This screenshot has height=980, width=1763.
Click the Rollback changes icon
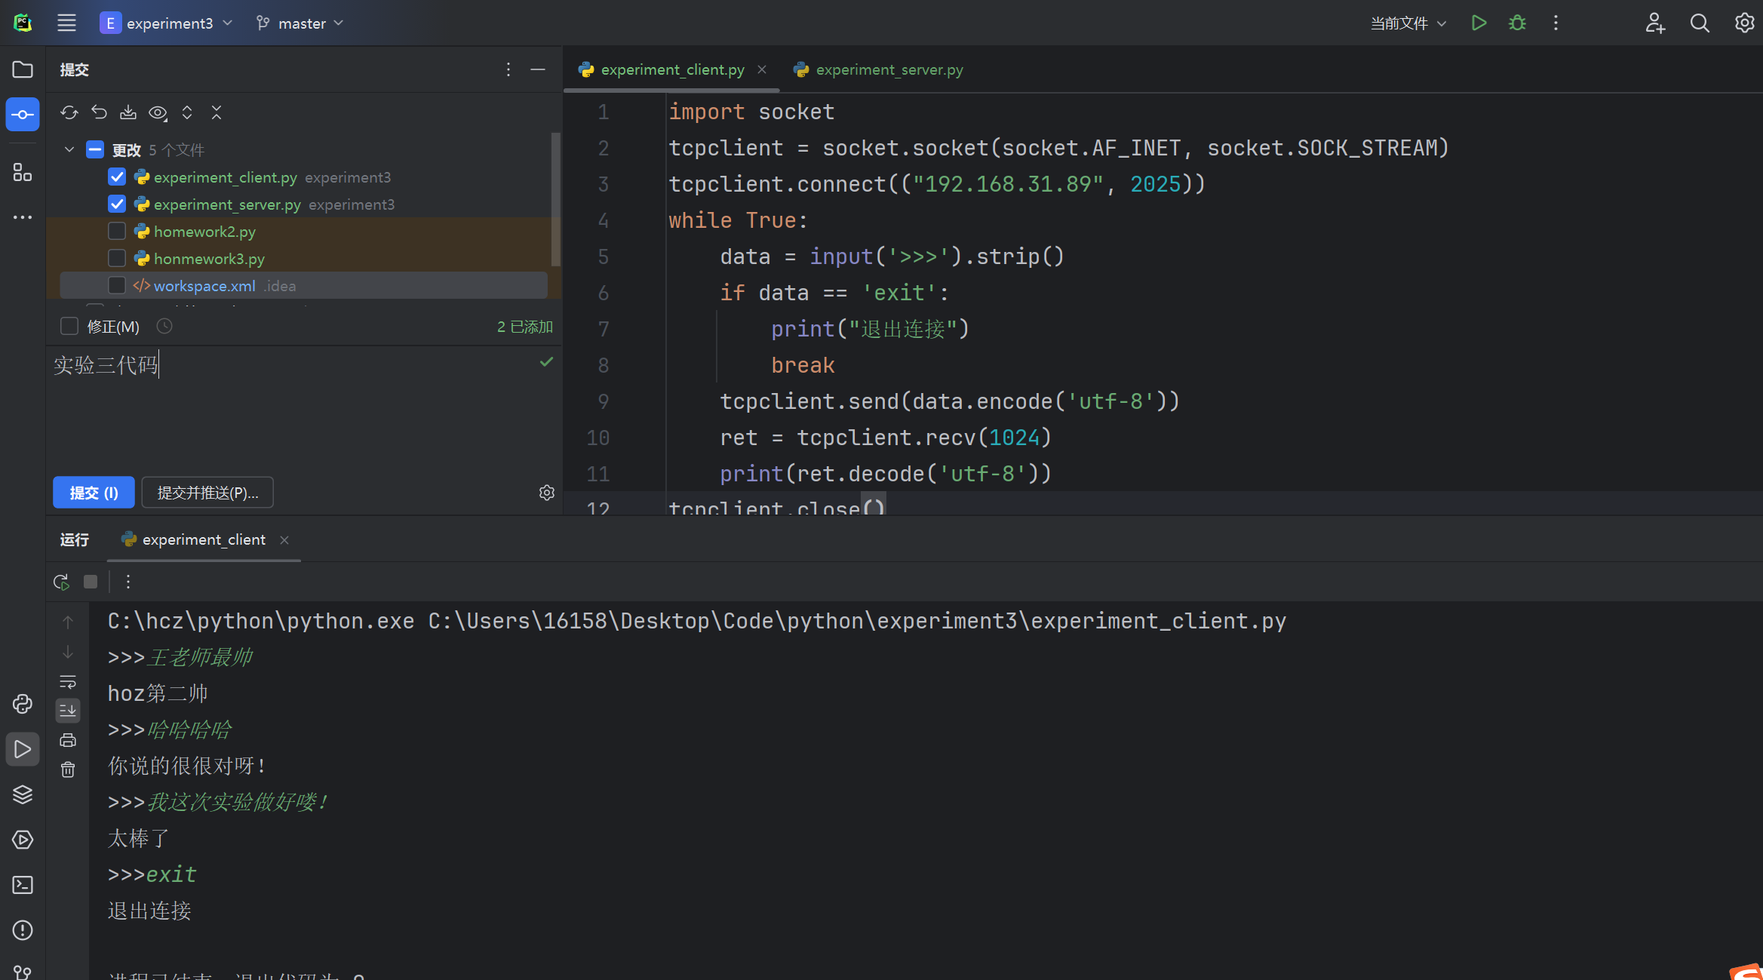point(99,112)
